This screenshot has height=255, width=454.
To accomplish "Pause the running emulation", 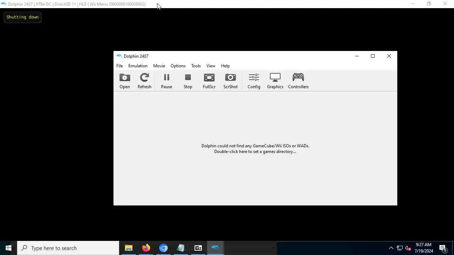I will pyautogui.click(x=166, y=81).
